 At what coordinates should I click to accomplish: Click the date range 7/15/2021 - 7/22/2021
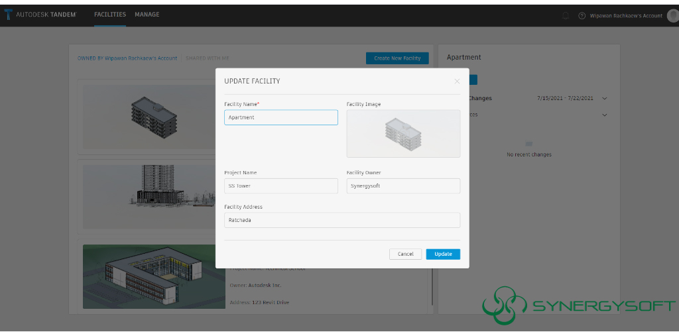565,98
